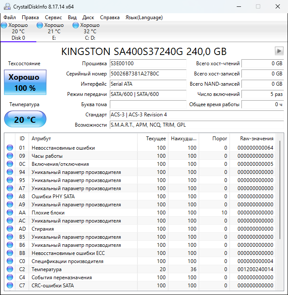Open the Правка menu
This screenshot has width=288, height=295.
(x=30, y=17)
